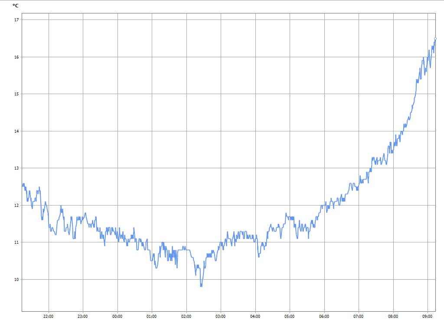444x333 pixels.
Task: Click the 01:00 time axis label
Action: (152, 317)
